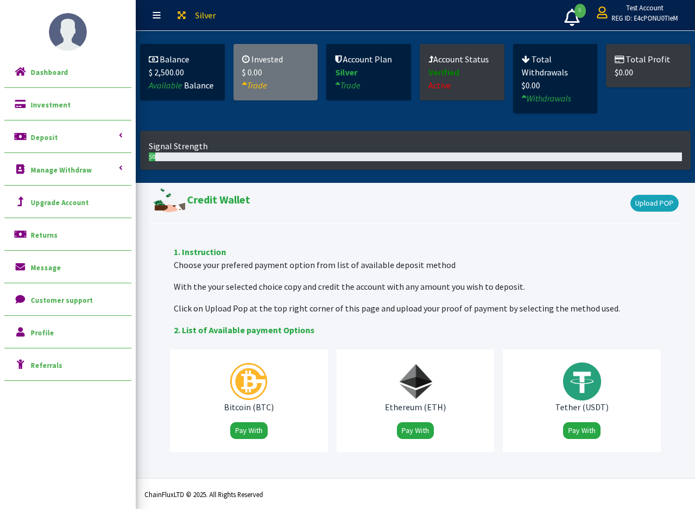Click the Bitcoin (BTC) label
695x509 pixels.
(x=249, y=407)
